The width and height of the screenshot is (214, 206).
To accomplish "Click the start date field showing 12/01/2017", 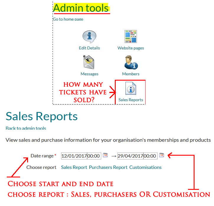I will [74, 156].
